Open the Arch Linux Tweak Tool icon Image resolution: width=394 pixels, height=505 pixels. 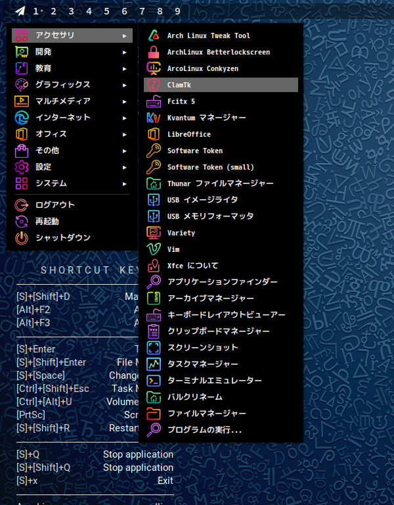[154, 36]
